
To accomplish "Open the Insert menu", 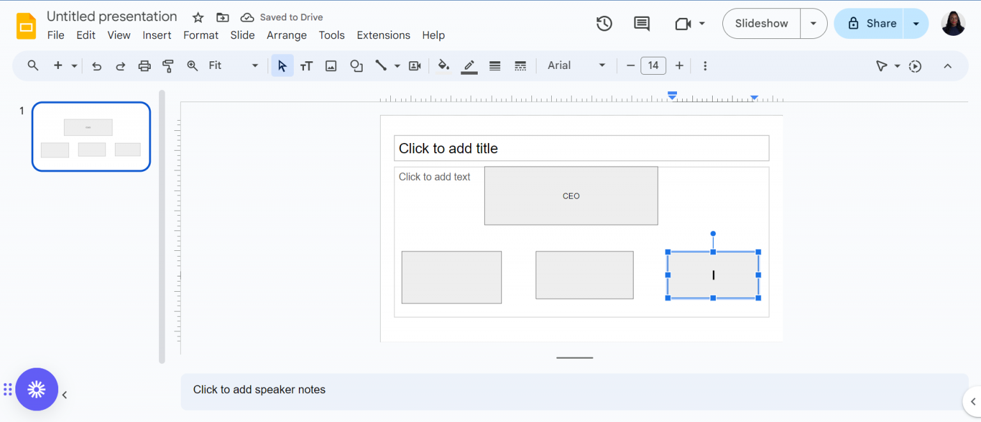I will (156, 35).
